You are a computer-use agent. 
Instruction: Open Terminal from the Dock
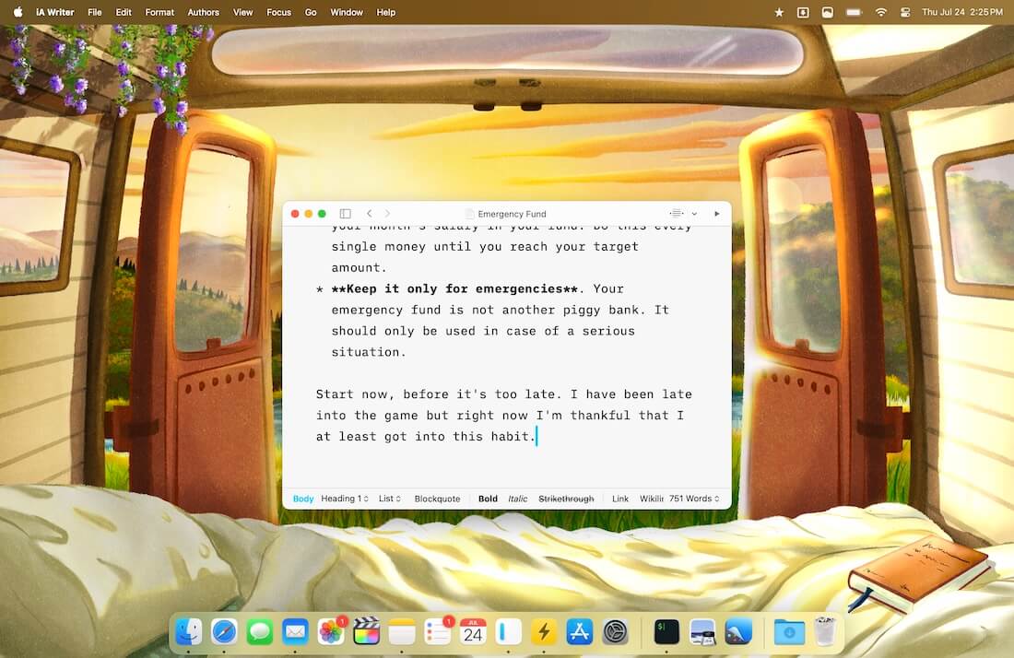tap(666, 631)
